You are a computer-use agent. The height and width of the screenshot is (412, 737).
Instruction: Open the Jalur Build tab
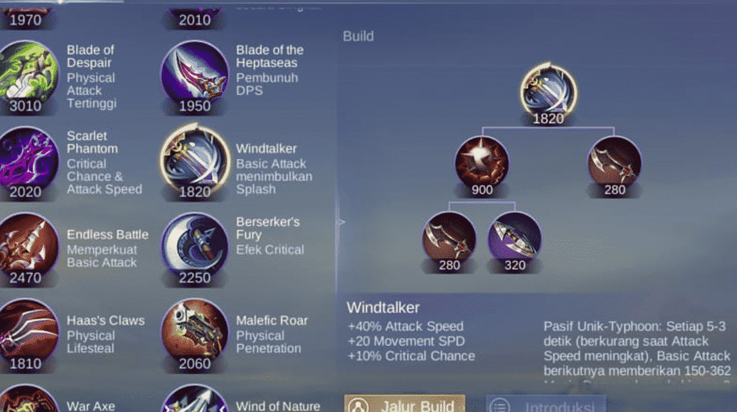pyautogui.click(x=405, y=404)
